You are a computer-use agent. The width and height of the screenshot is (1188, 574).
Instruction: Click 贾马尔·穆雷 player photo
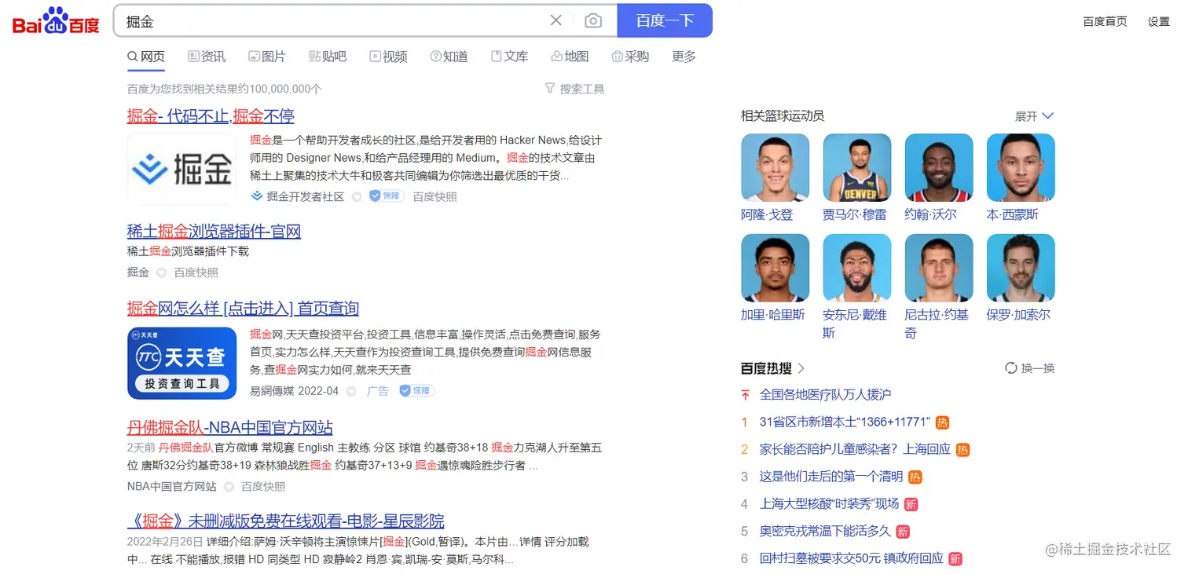(x=857, y=167)
